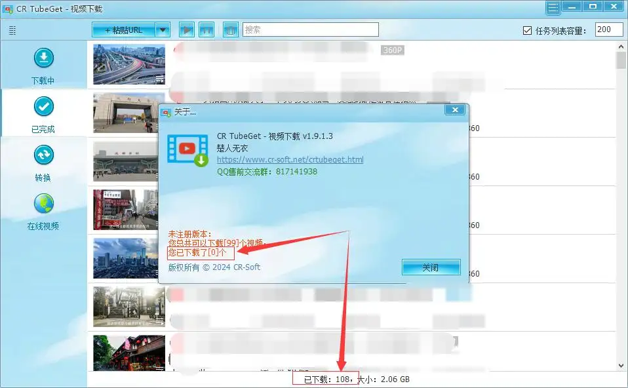Toggle the sidebar list icon beside 粘贴URL
The width and height of the screenshot is (628, 388).
[x=12, y=30]
